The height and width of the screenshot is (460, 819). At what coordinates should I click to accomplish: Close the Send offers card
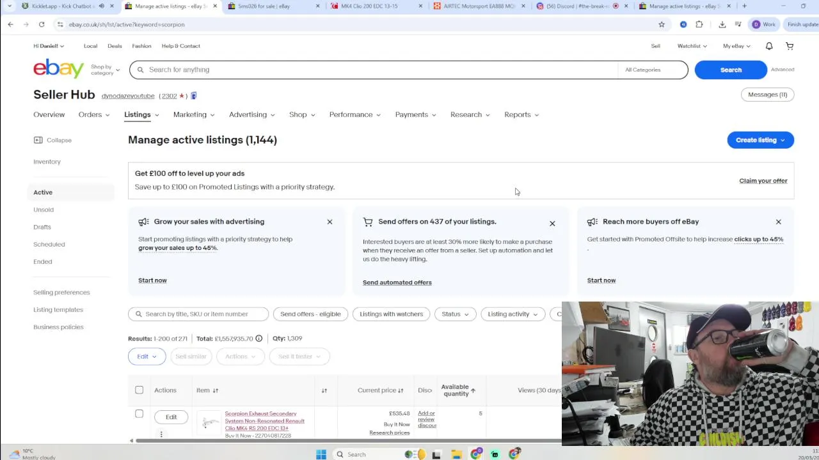(x=552, y=224)
